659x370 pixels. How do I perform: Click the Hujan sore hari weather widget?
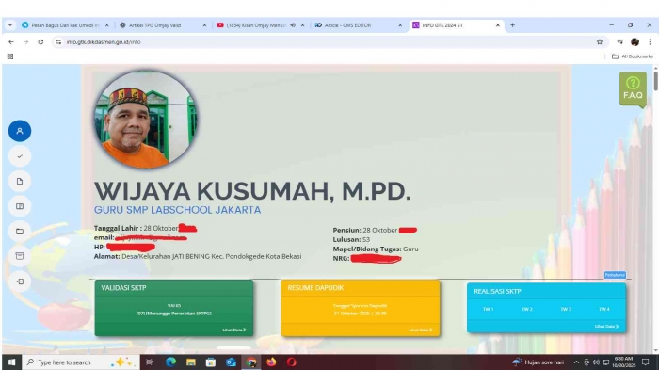538,362
